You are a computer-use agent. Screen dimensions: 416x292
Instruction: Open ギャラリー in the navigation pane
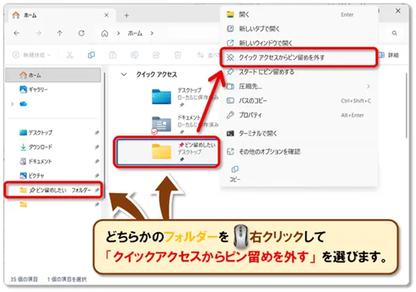coord(34,89)
